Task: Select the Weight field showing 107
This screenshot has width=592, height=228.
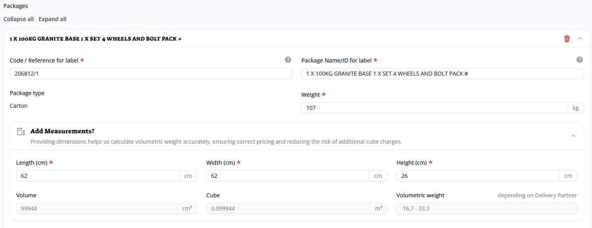Action: 434,108
